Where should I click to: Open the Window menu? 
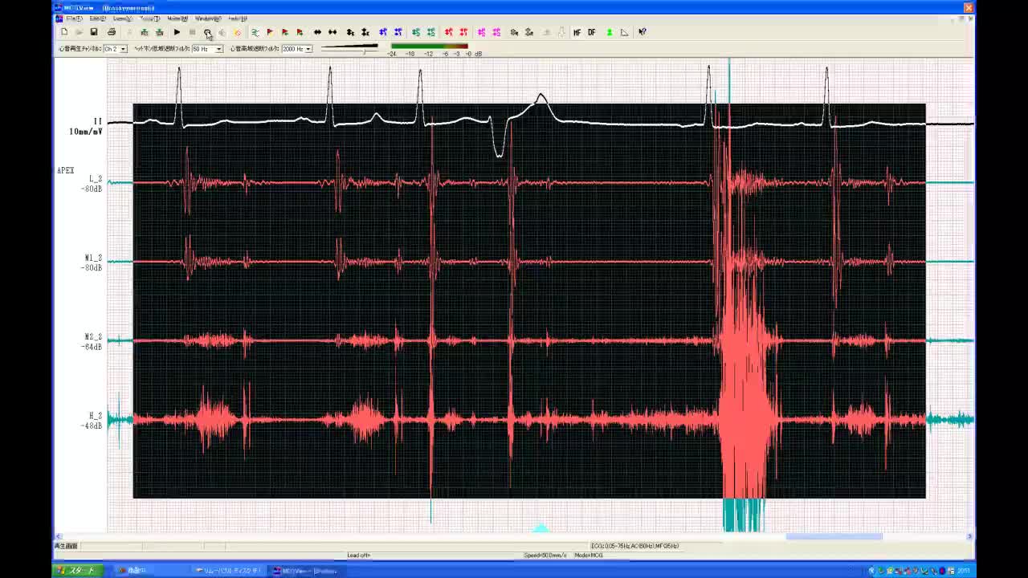[207, 18]
